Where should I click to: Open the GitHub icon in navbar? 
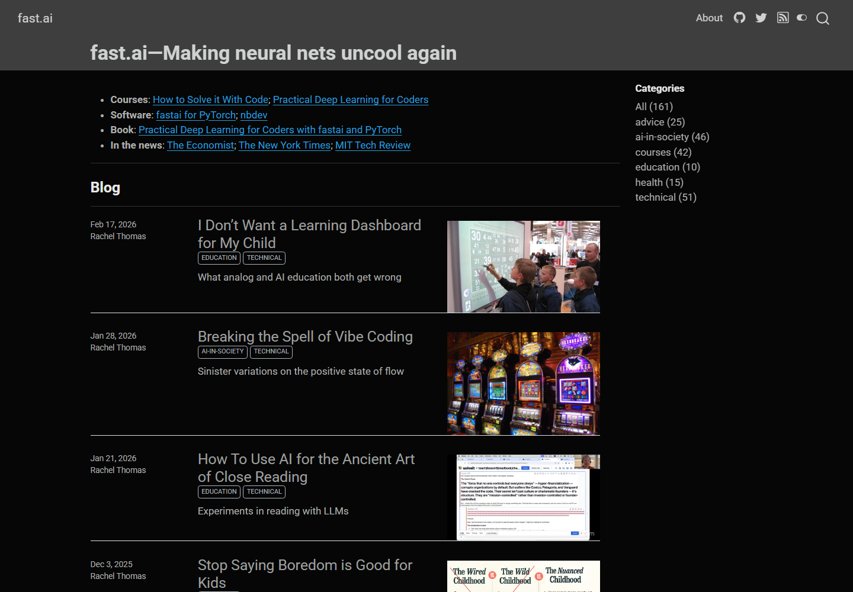click(739, 18)
